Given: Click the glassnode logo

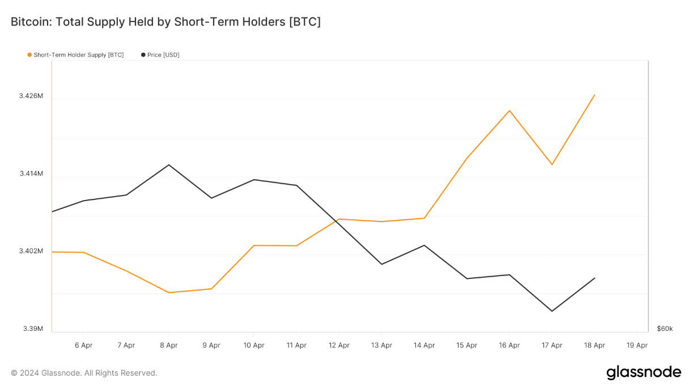Looking at the screenshot, I should [x=643, y=372].
